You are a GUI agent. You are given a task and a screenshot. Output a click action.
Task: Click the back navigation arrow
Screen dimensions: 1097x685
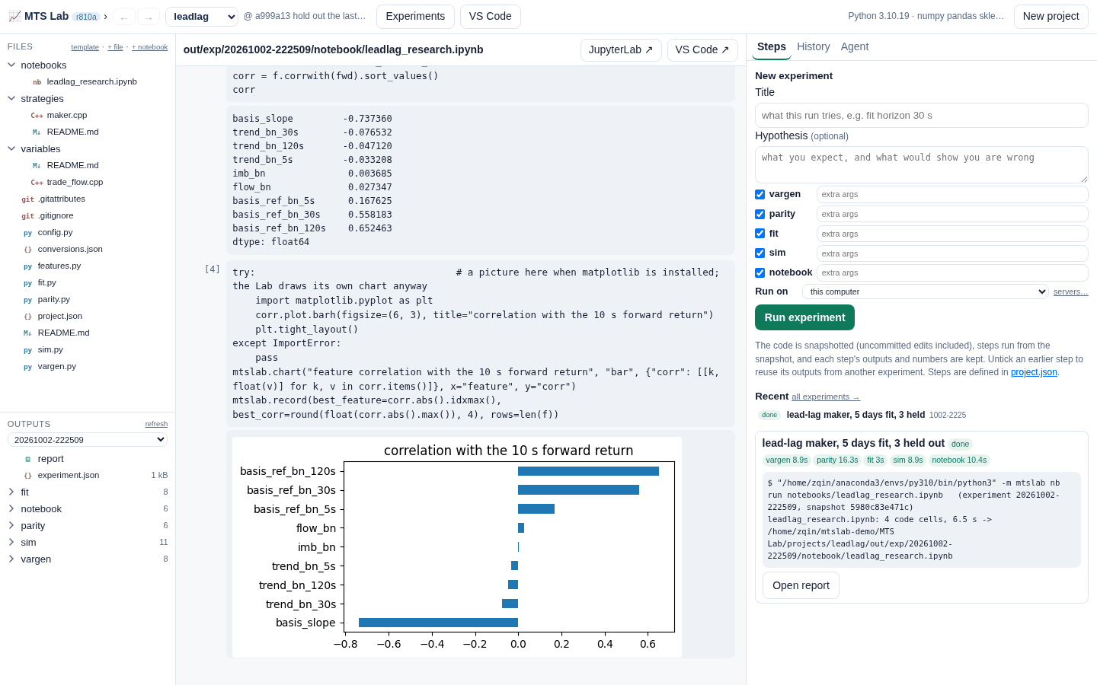tap(124, 17)
